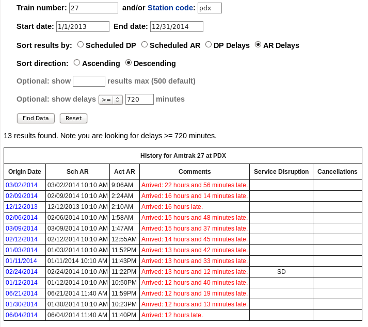Click into the Start date field
Image resolution: width=368 pixels, height=327 pixels.
[83, 26]
